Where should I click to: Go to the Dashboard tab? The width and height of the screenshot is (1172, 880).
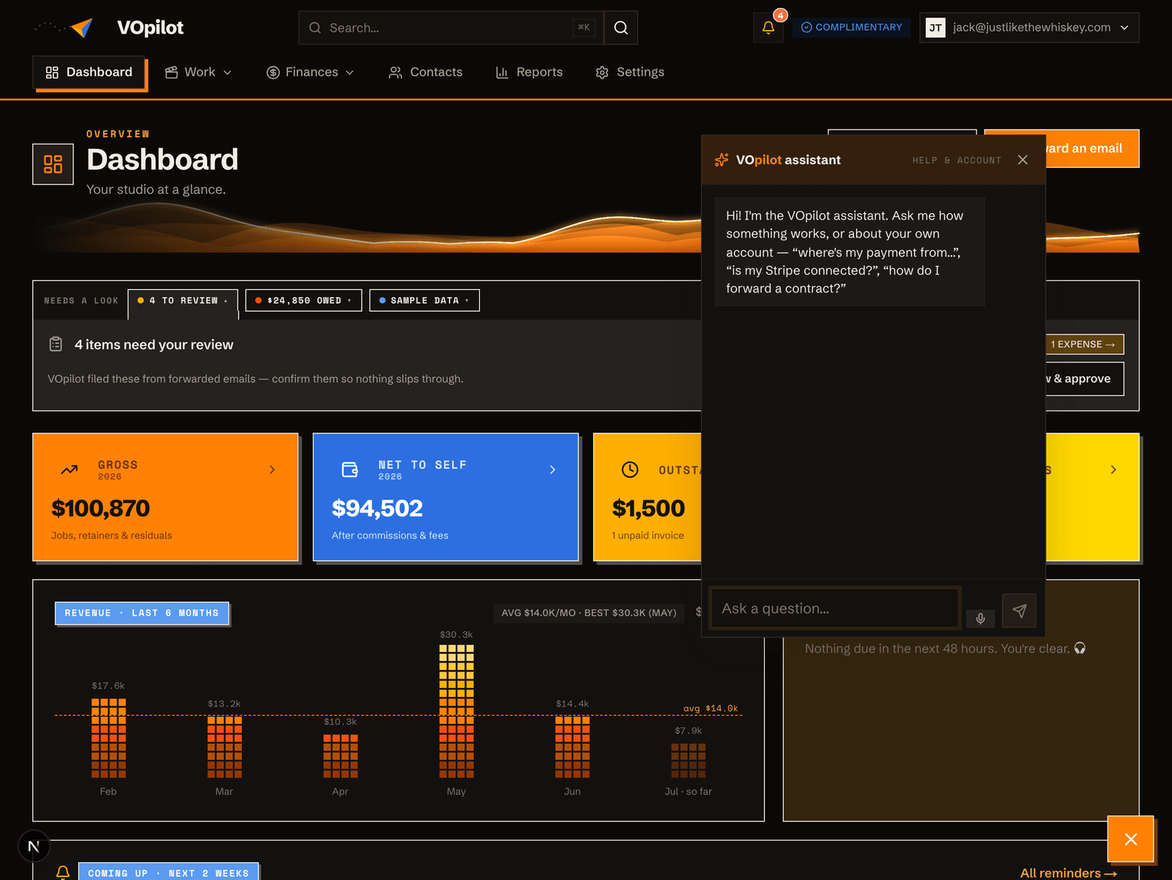point(89,72)
